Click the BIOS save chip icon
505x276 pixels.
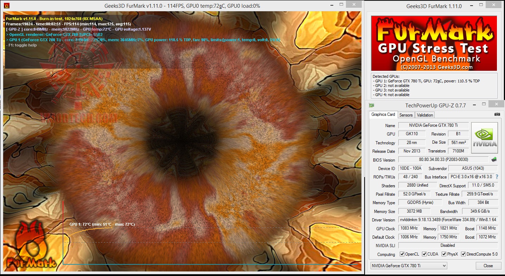coord(494,159)
